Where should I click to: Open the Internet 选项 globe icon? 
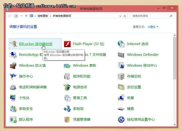121,44
